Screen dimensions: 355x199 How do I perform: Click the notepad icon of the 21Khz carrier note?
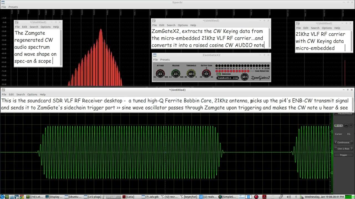(298, 23)
